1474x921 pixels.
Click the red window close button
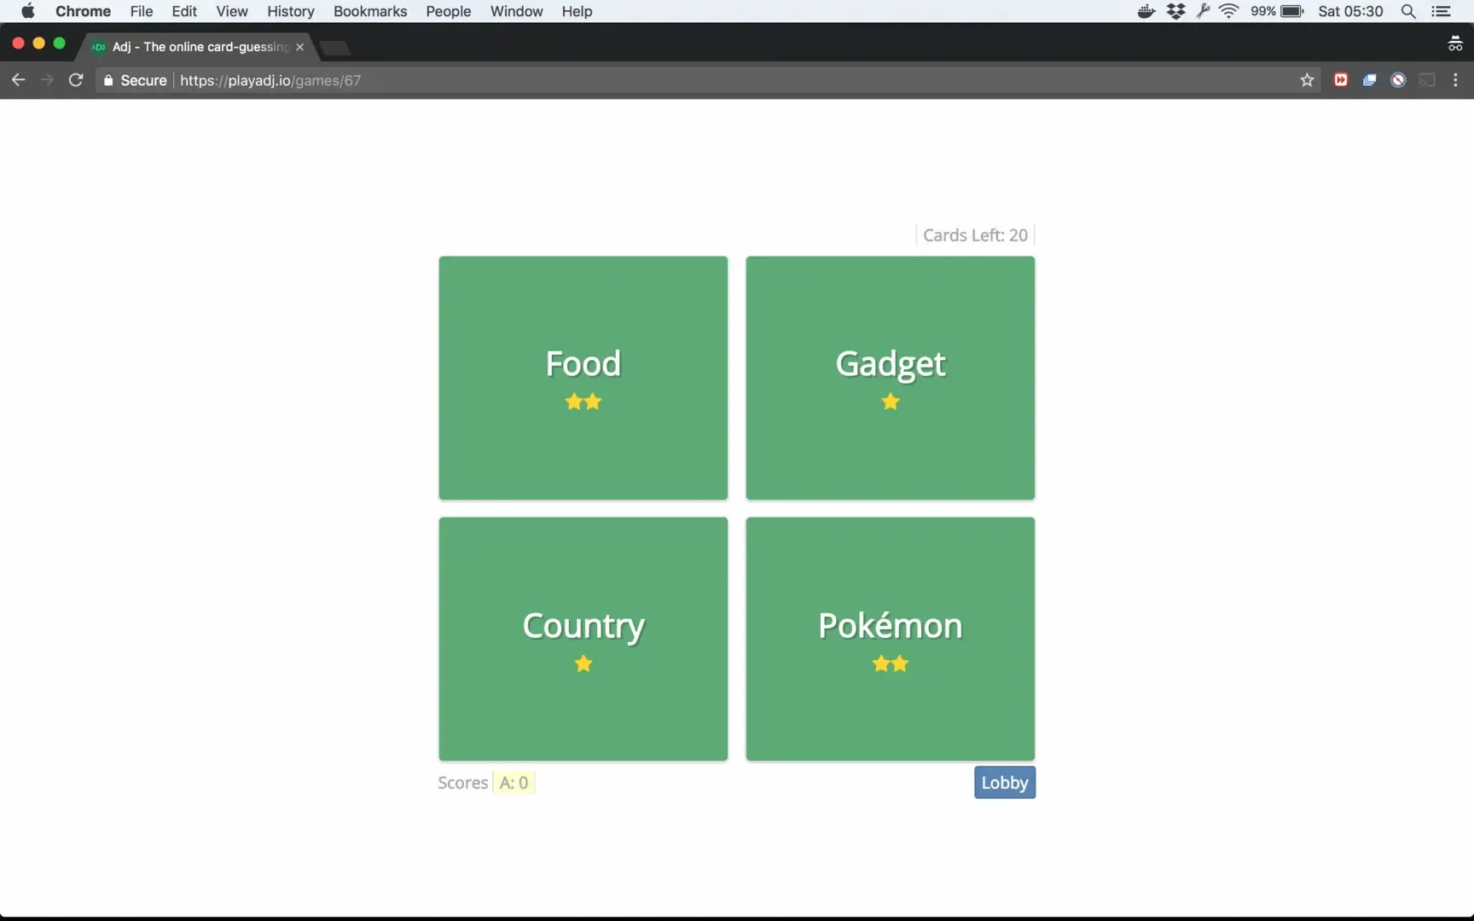tap(18, 43)
